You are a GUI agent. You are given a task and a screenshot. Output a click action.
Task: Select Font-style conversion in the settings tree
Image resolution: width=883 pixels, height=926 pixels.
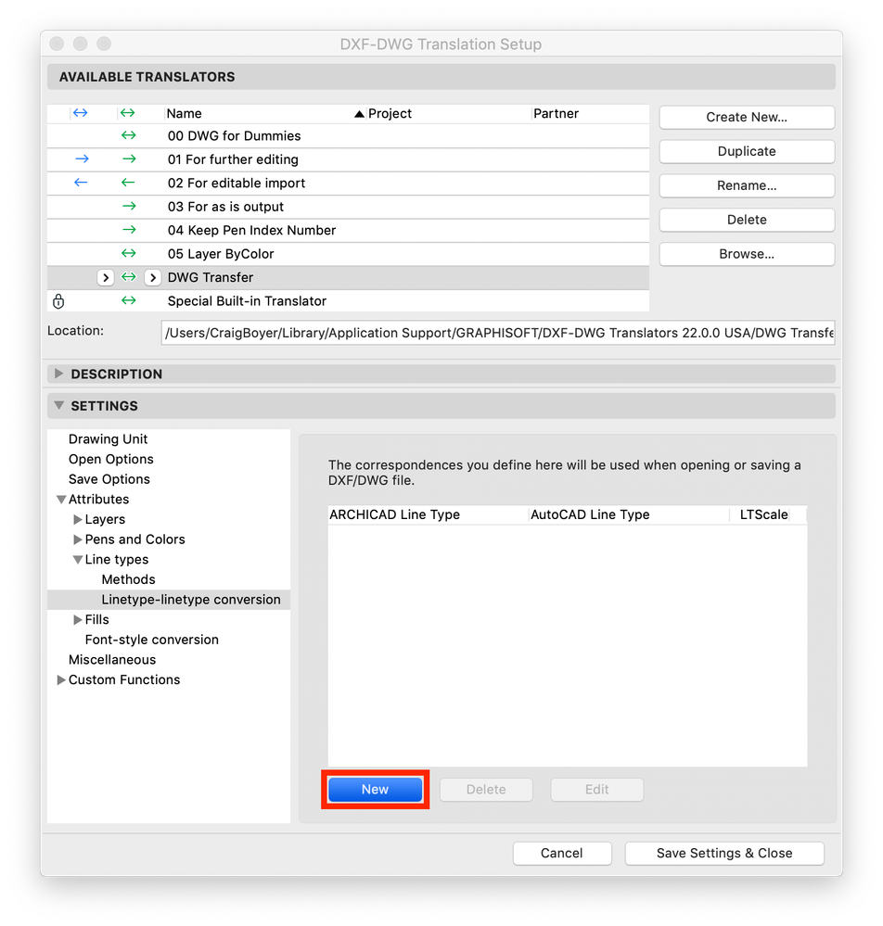pos(151,640)
